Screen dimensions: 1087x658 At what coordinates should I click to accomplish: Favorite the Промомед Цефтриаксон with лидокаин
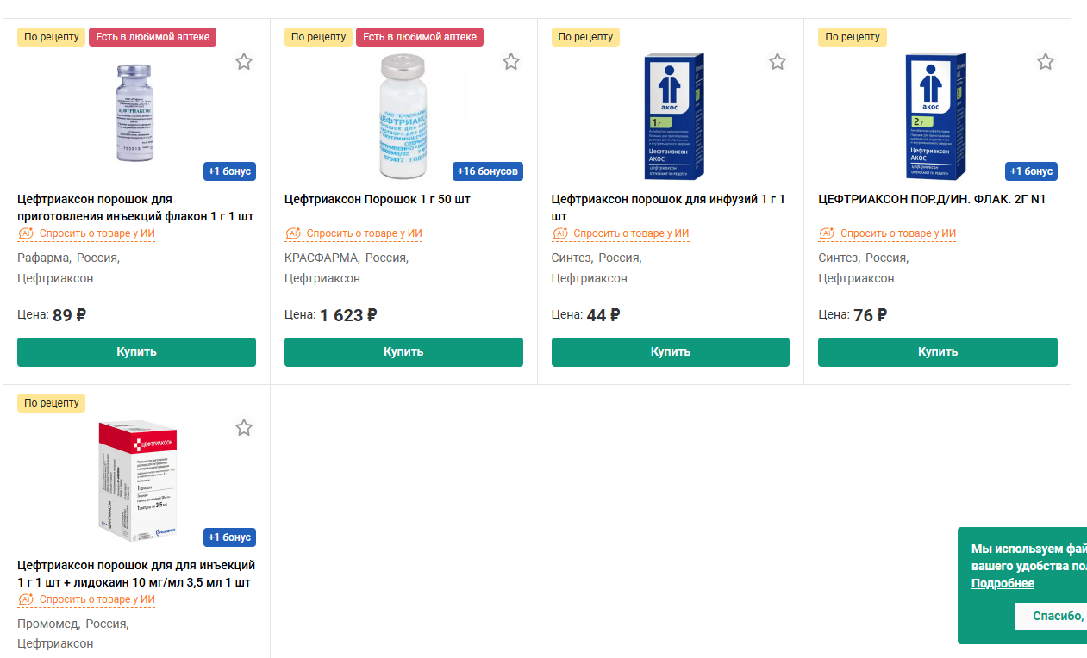click(244, 428)
